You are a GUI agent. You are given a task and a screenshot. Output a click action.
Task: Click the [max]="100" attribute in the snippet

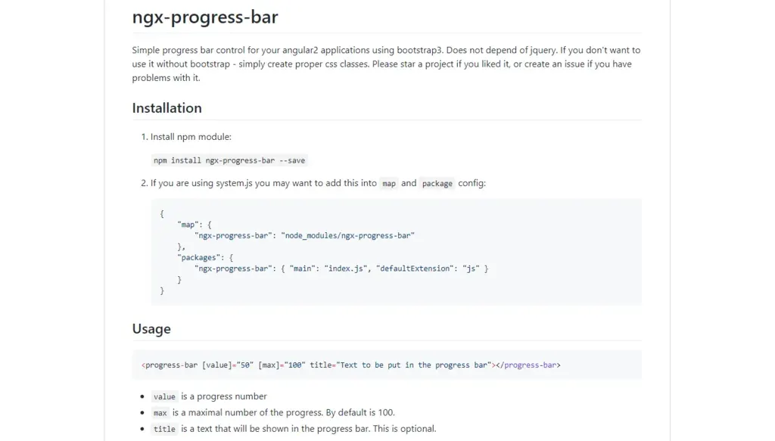click(x=282, y=365)
